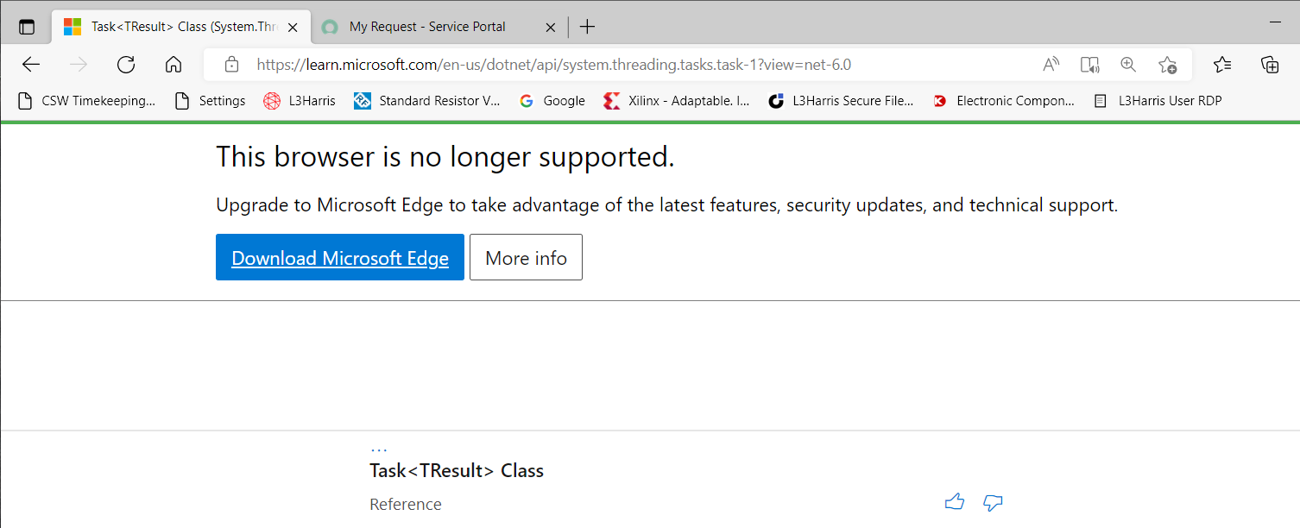The width and height of the screenshot is (1300, 528).
Task: Open the zoom magnifier in the address bar
Action: point(1128,64)
